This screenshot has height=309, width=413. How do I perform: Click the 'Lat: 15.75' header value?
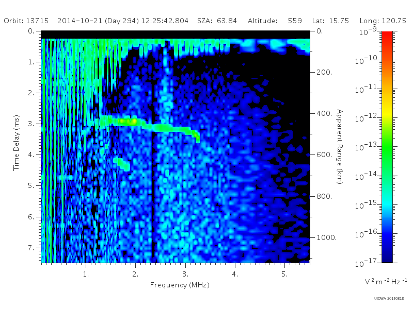point(330,21)
